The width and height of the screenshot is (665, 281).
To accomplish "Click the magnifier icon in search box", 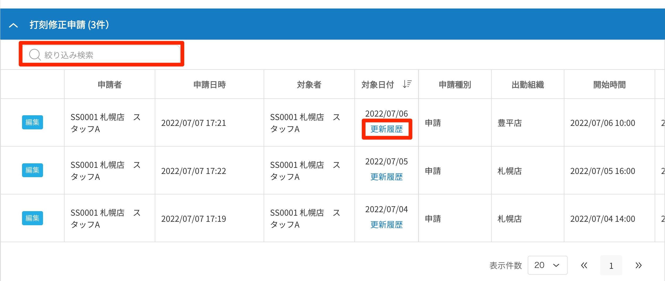I will (35, 55).
